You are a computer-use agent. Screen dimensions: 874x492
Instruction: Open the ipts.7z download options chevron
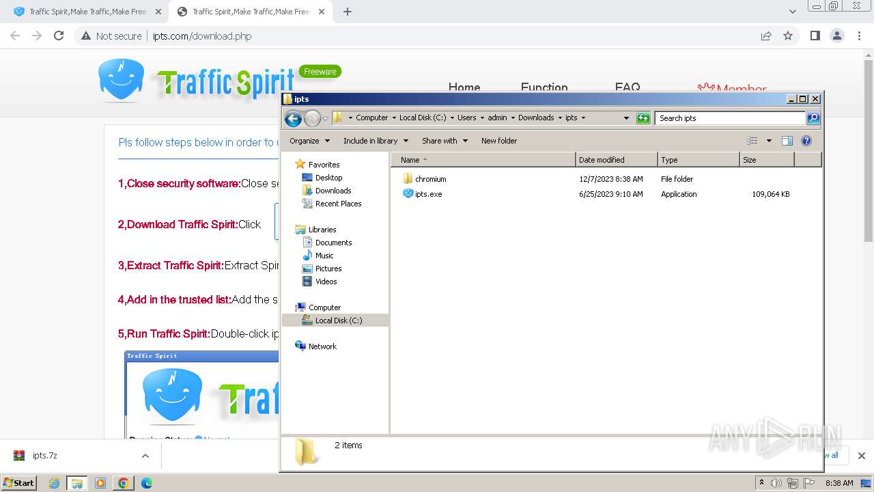145,456
